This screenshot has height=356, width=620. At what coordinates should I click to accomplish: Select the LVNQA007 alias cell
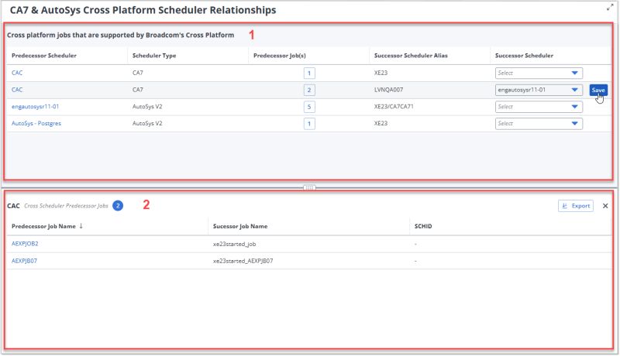[389, 90]
